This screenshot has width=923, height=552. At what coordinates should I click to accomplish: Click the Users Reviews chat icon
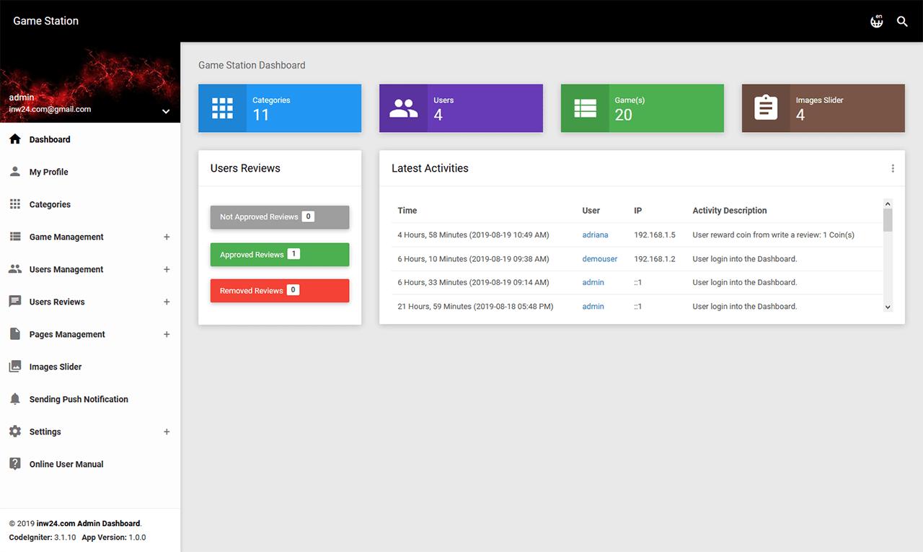point(15,302)
